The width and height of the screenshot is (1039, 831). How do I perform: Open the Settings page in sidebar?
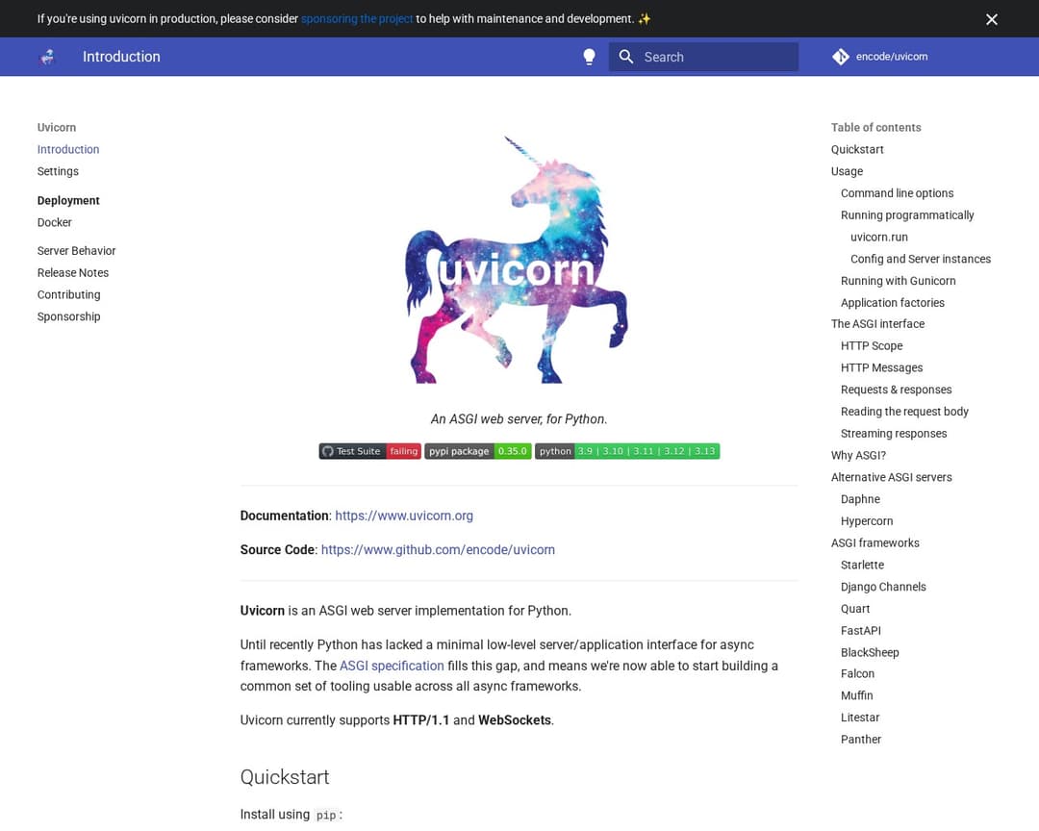tap(58, 171)
